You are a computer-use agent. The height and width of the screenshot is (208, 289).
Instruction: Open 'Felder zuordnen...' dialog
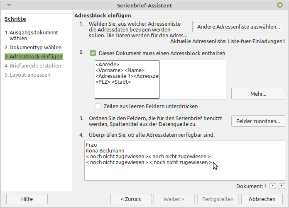click(258, 121)
